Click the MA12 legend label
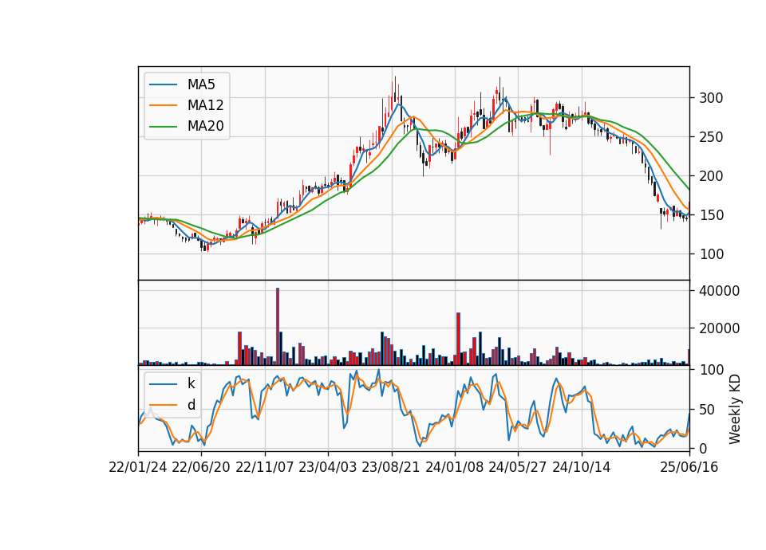This screenshot has width=766, height=550. (x=205, y=105)
